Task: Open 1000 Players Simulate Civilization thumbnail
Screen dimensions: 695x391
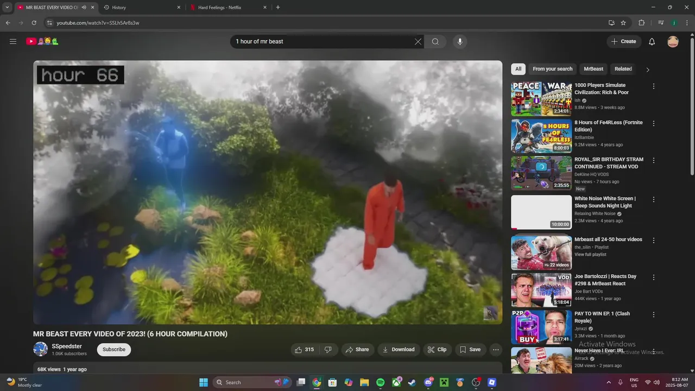Action: [x=541, y=99]
